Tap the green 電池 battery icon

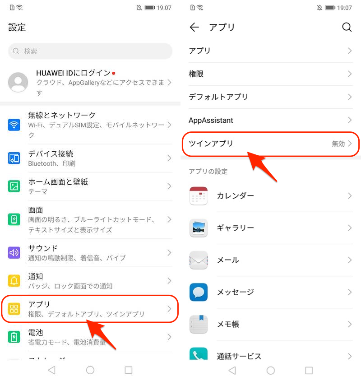click(x=14, y=337)
